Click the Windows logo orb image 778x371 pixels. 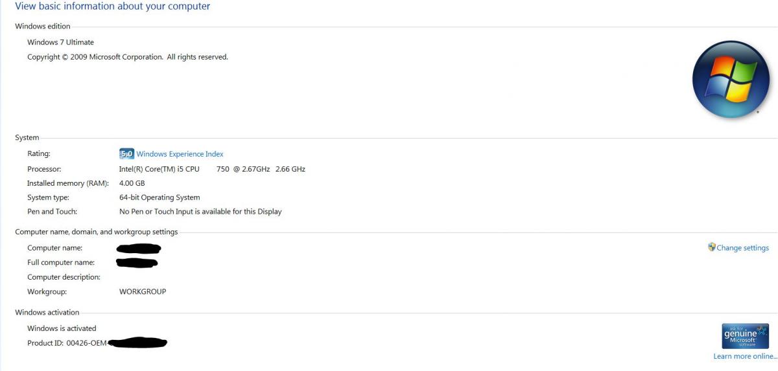[731, 80]
